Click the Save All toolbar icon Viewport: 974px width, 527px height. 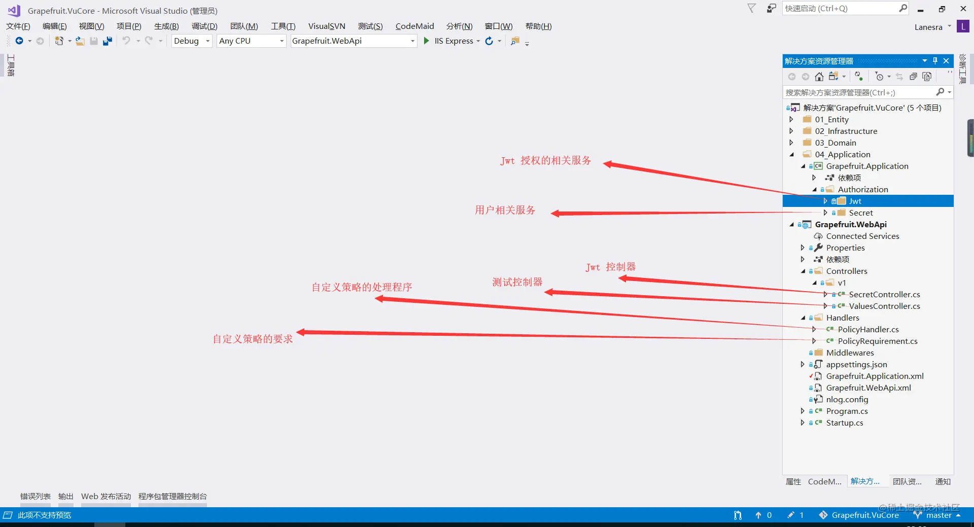(107, 41)
